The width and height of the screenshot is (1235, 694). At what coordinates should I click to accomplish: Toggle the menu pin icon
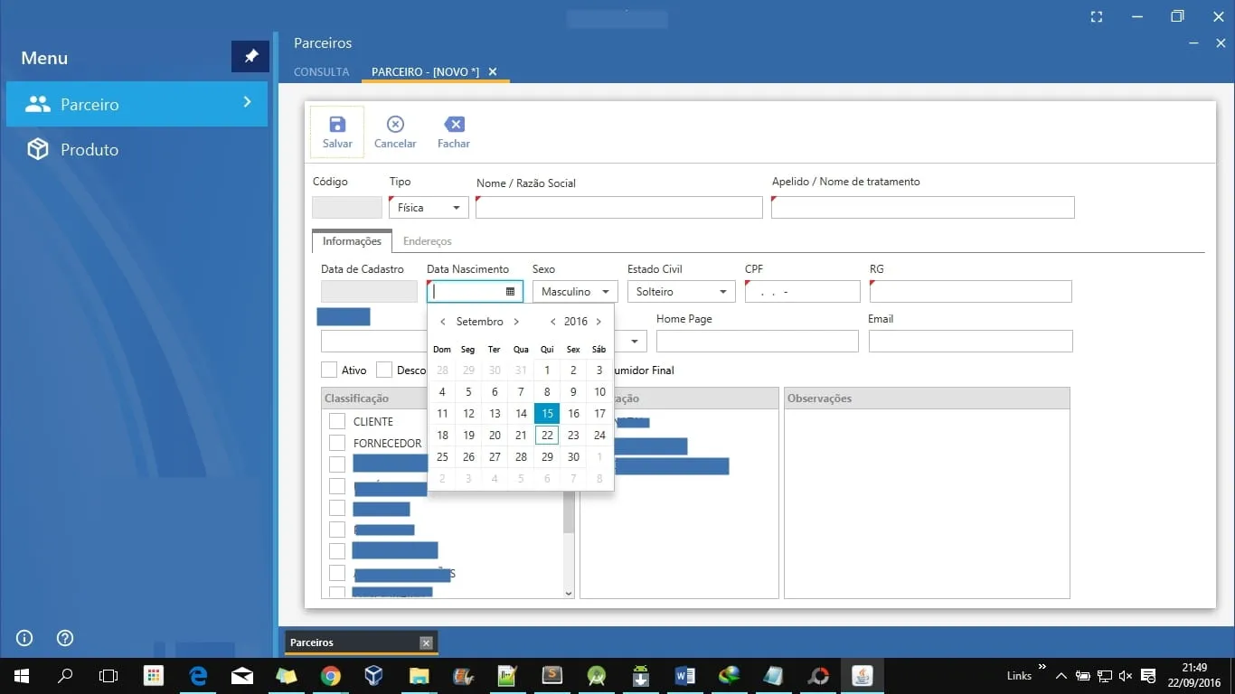pyautogui.click(x=250, y=57)
